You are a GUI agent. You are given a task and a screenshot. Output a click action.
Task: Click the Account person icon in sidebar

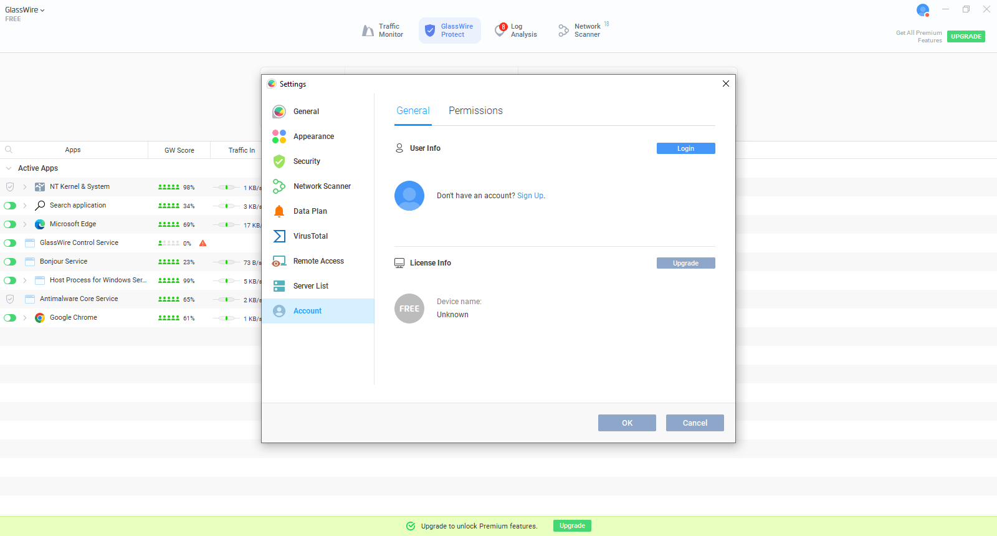[x=279, y=311]
